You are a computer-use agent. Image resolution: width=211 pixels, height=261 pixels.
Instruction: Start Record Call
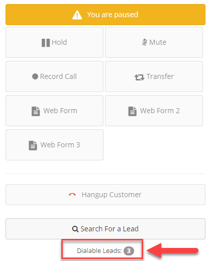[x=54, y=76]
